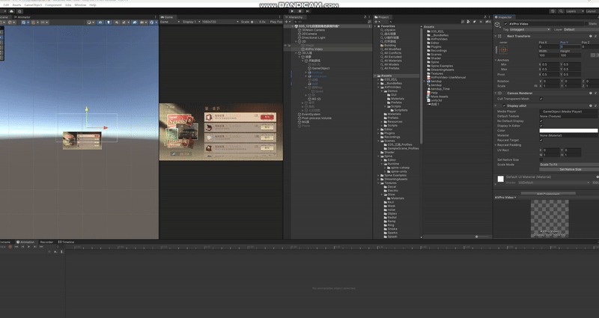This screenshot has width=599, height=318.
Task: Select EventSystem in Hierarchy
Action: point(311,114)
